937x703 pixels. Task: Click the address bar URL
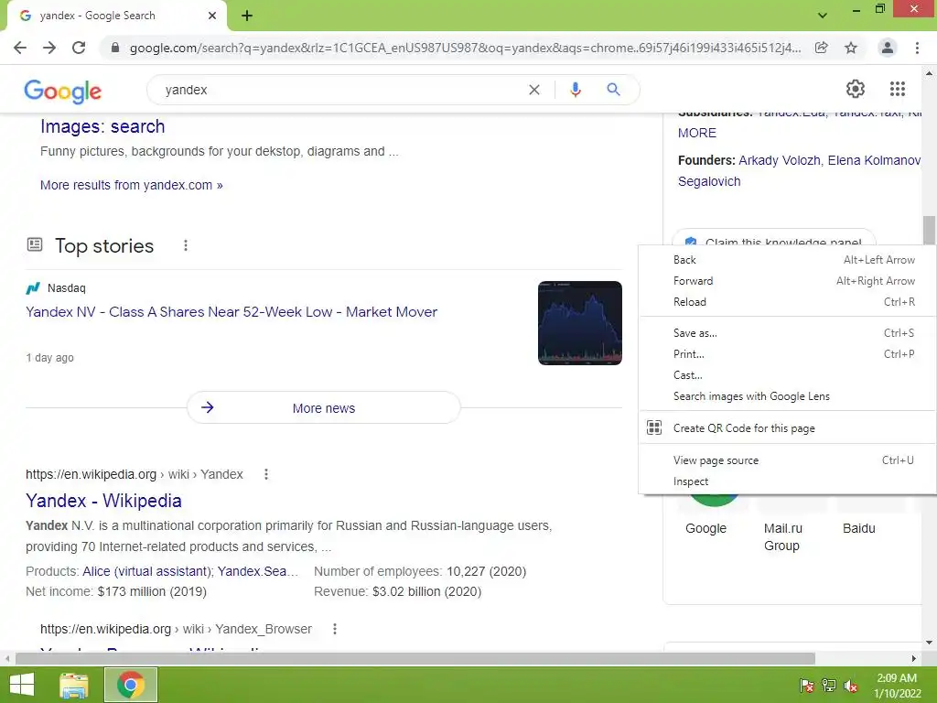[465, 48]
